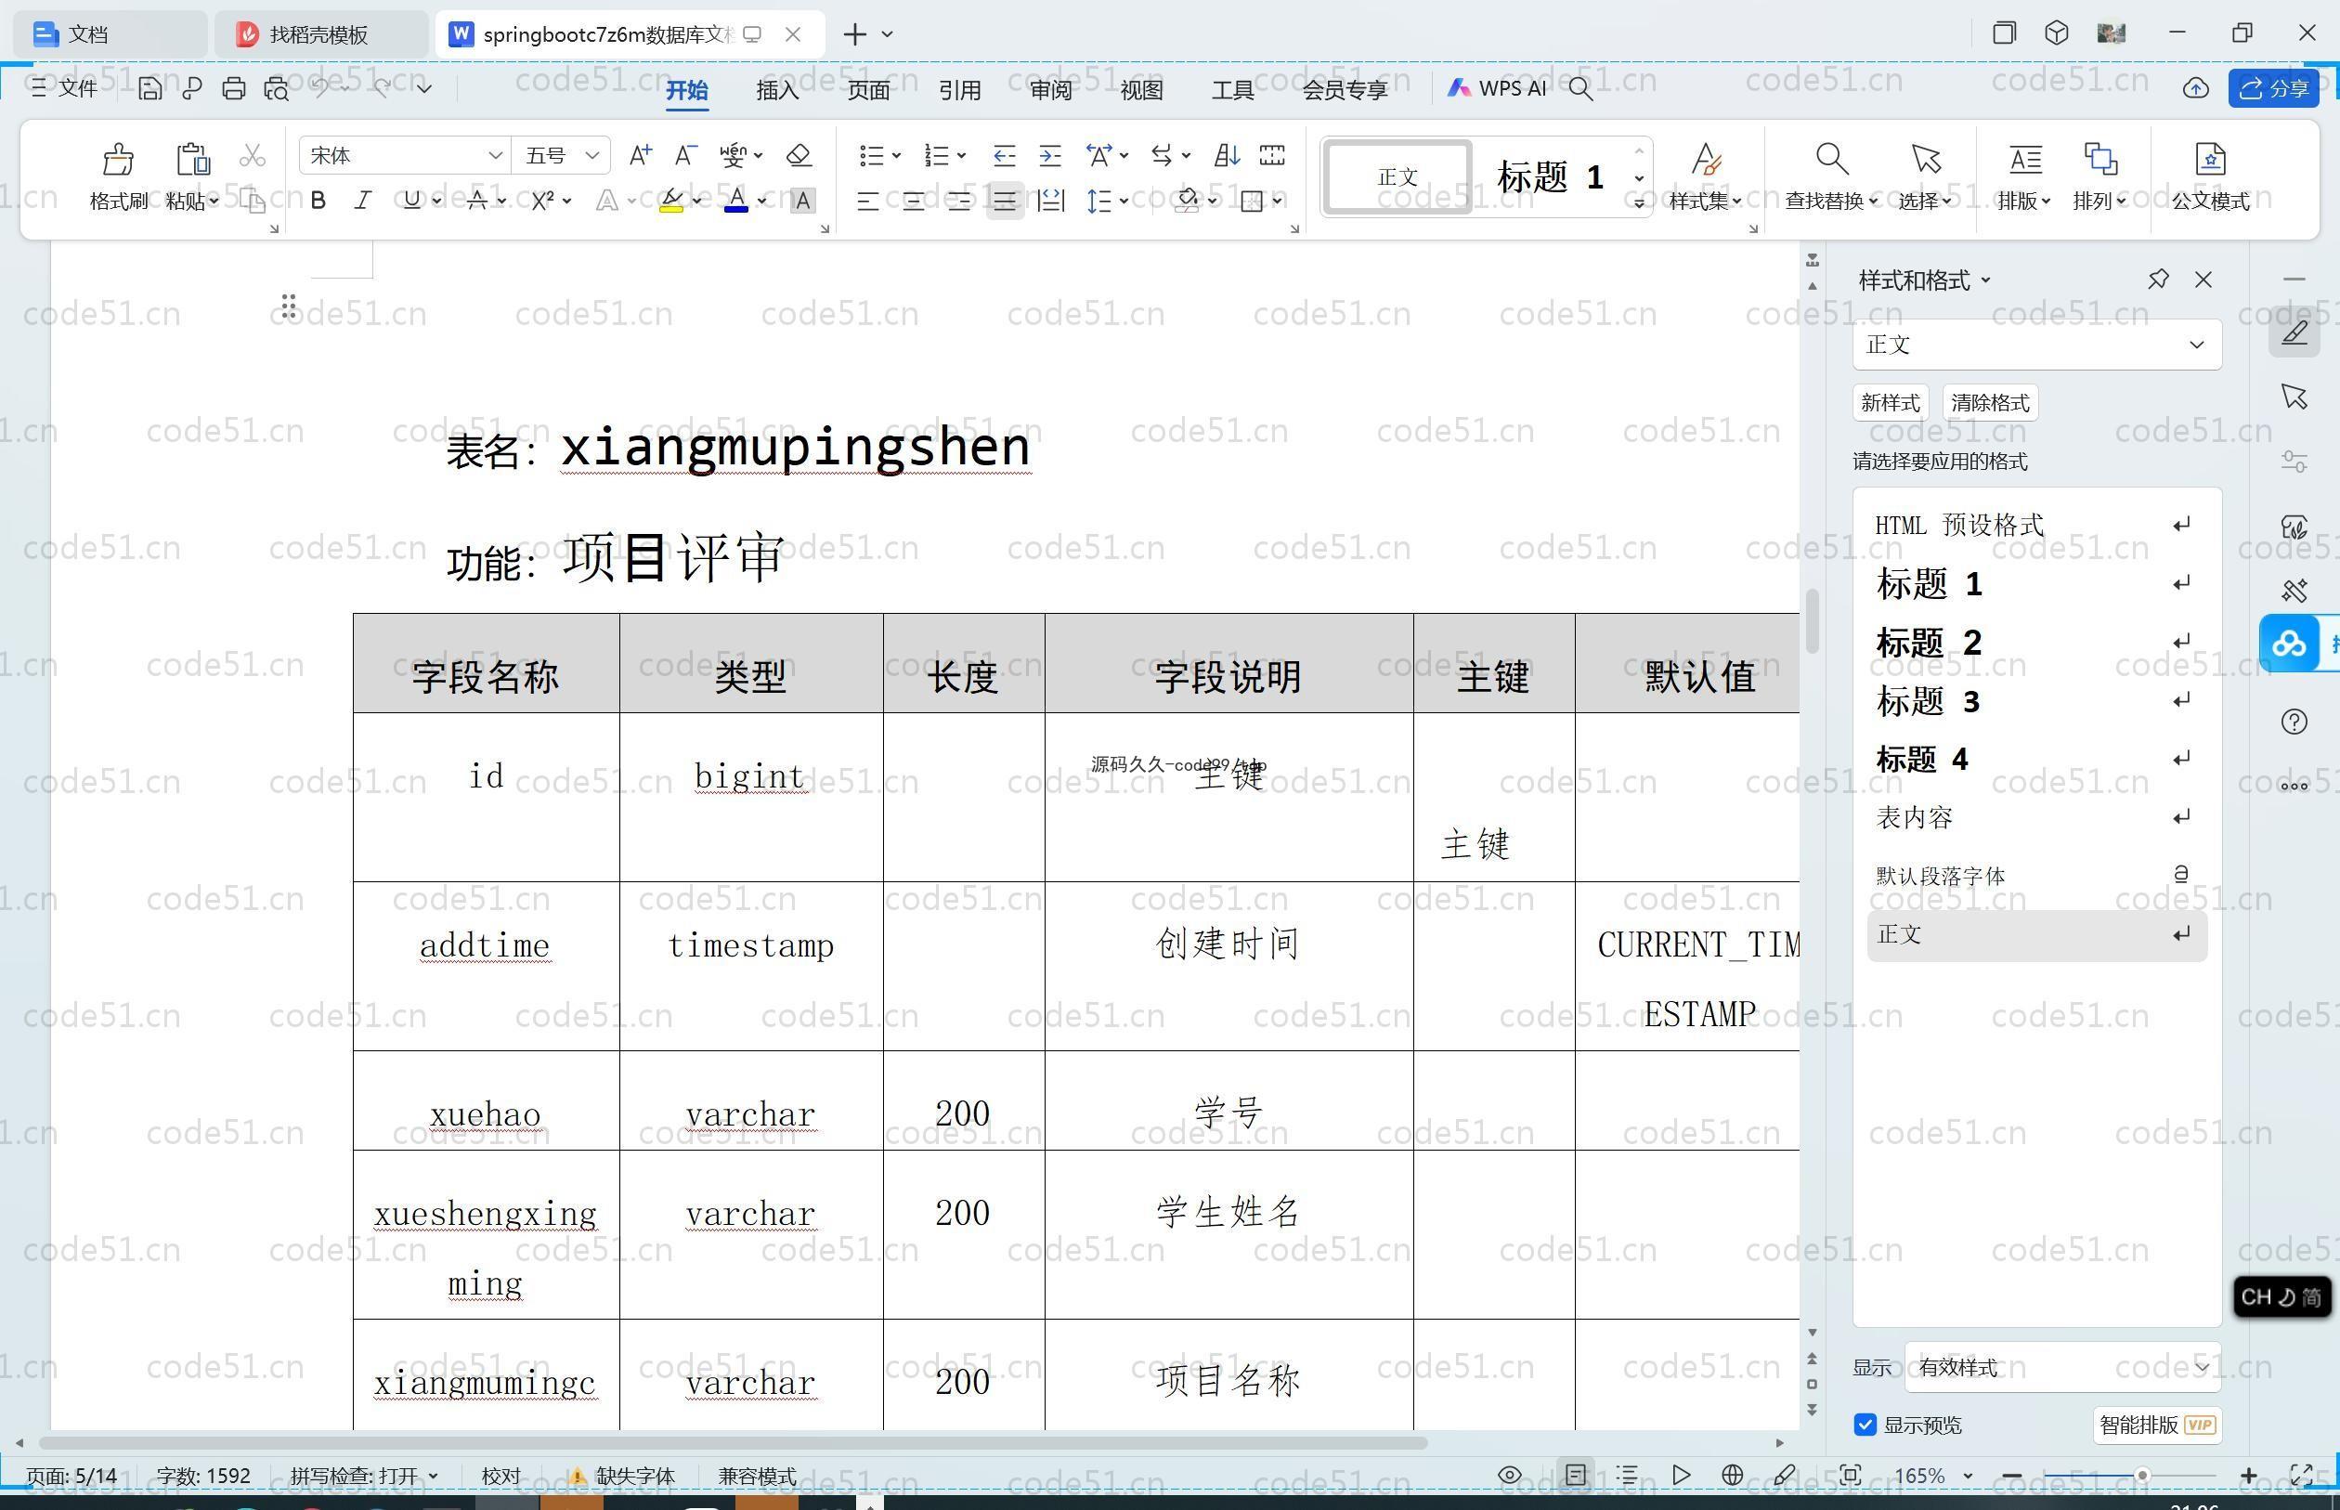Open the View (视图) ribbon tab
This screenshot has height=1510, width=2340.
click(1141, 89)
